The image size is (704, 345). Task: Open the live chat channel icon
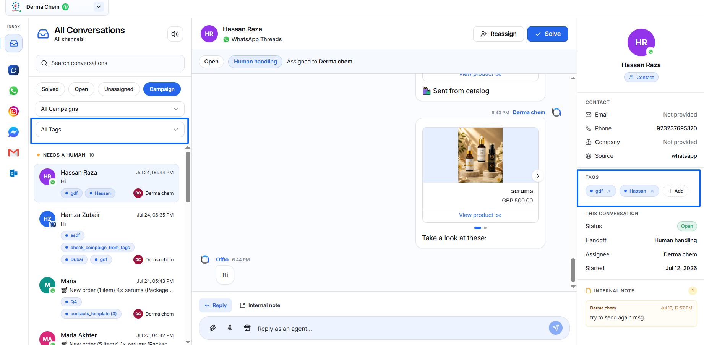coord(14,70)
